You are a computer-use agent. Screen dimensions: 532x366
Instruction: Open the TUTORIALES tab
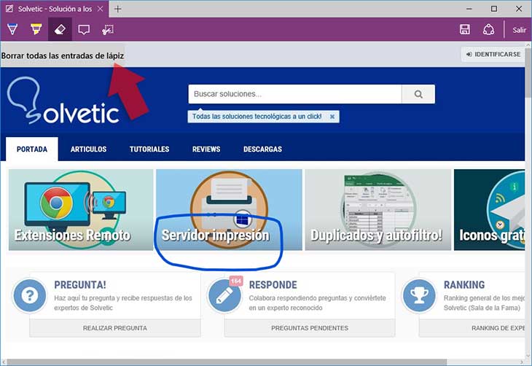click(x=149, y=149)
